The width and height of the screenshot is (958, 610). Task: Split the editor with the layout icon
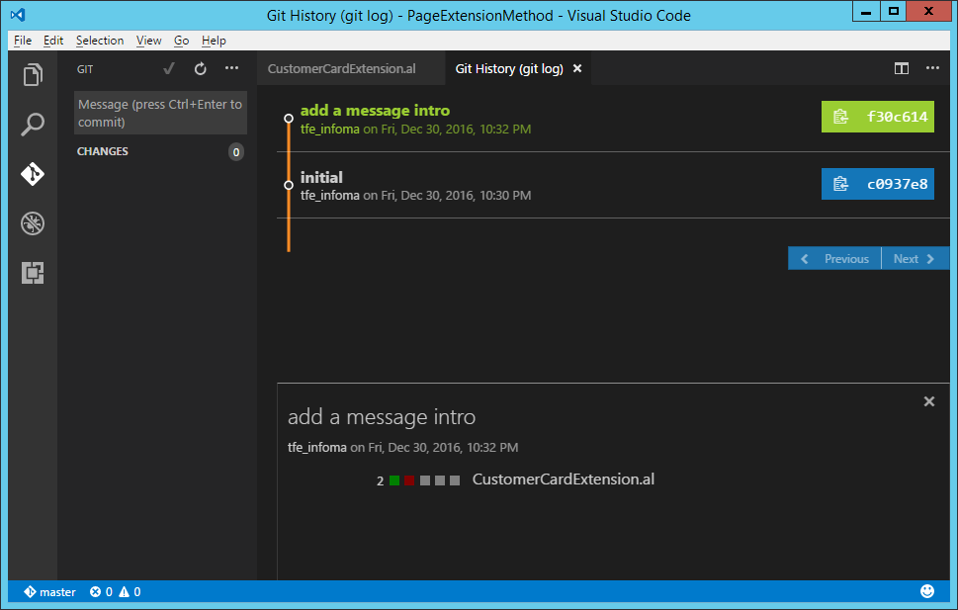pos(902,68)
